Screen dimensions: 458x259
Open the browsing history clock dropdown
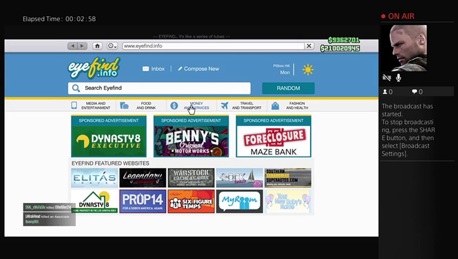112,46
